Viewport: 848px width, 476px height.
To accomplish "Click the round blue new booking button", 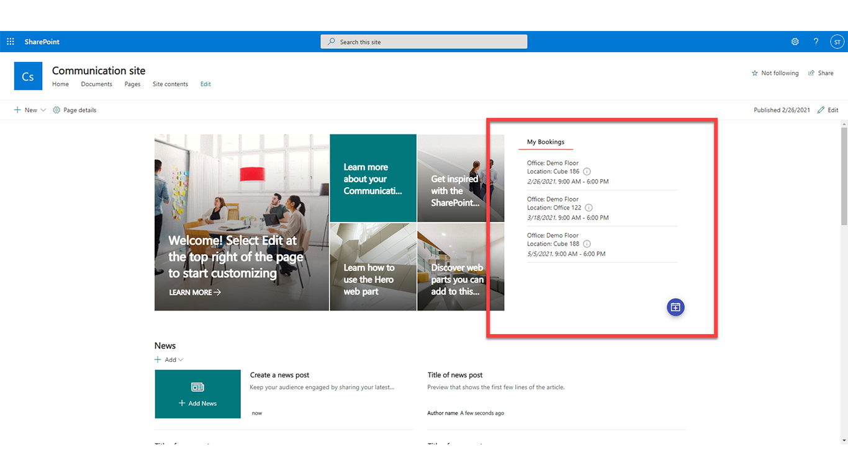I will click(x=675, y=307).
